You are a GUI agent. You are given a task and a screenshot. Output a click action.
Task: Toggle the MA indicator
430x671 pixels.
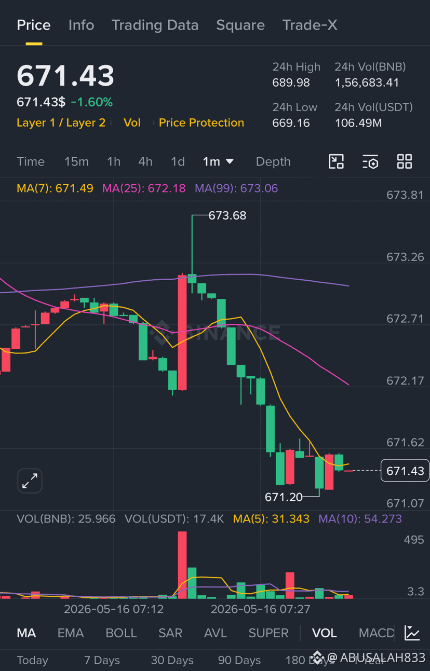pos(26,633)
